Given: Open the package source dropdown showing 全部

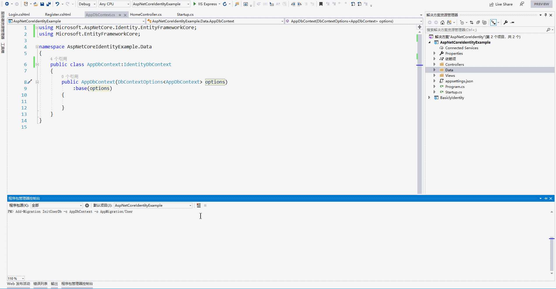Looking at the screenshot, I should click(x=57, y=205).
